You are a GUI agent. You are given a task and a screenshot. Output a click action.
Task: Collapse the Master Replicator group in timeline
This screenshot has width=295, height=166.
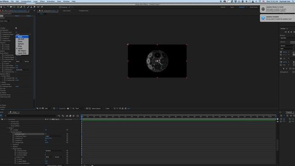(9, 132)
